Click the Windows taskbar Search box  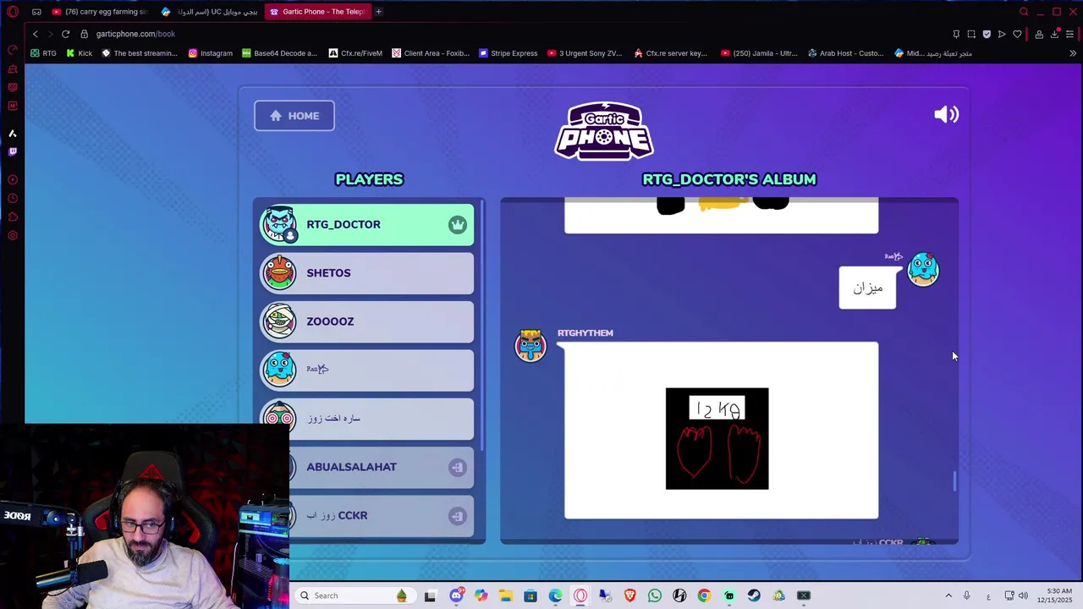[x=354, y=595]
